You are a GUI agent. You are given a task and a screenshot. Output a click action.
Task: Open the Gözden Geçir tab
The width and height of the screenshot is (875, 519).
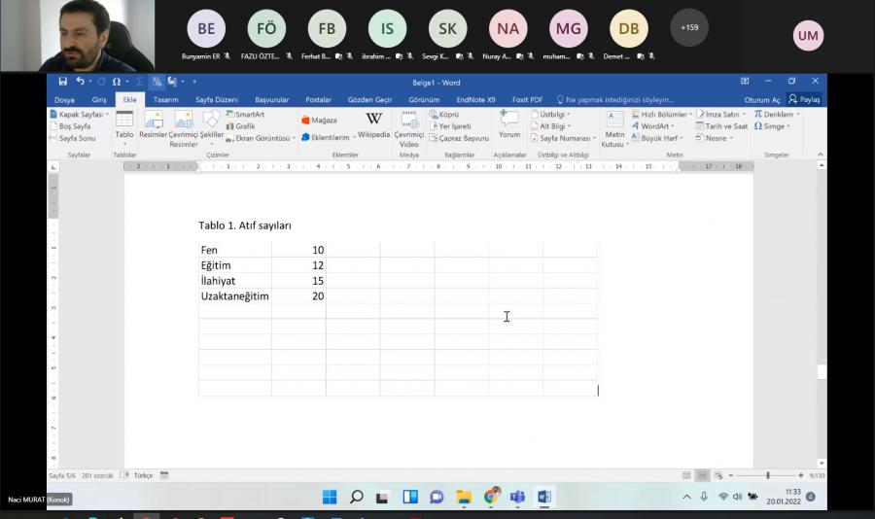[369, 100]
